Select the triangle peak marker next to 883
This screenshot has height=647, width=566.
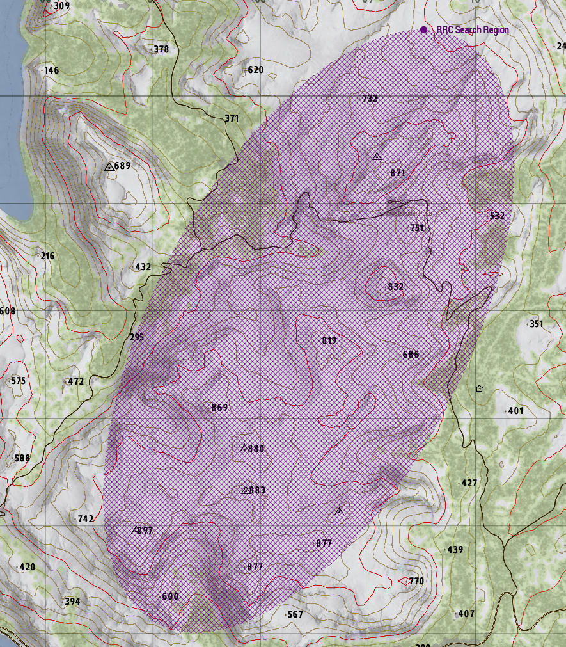coord(245,491)
